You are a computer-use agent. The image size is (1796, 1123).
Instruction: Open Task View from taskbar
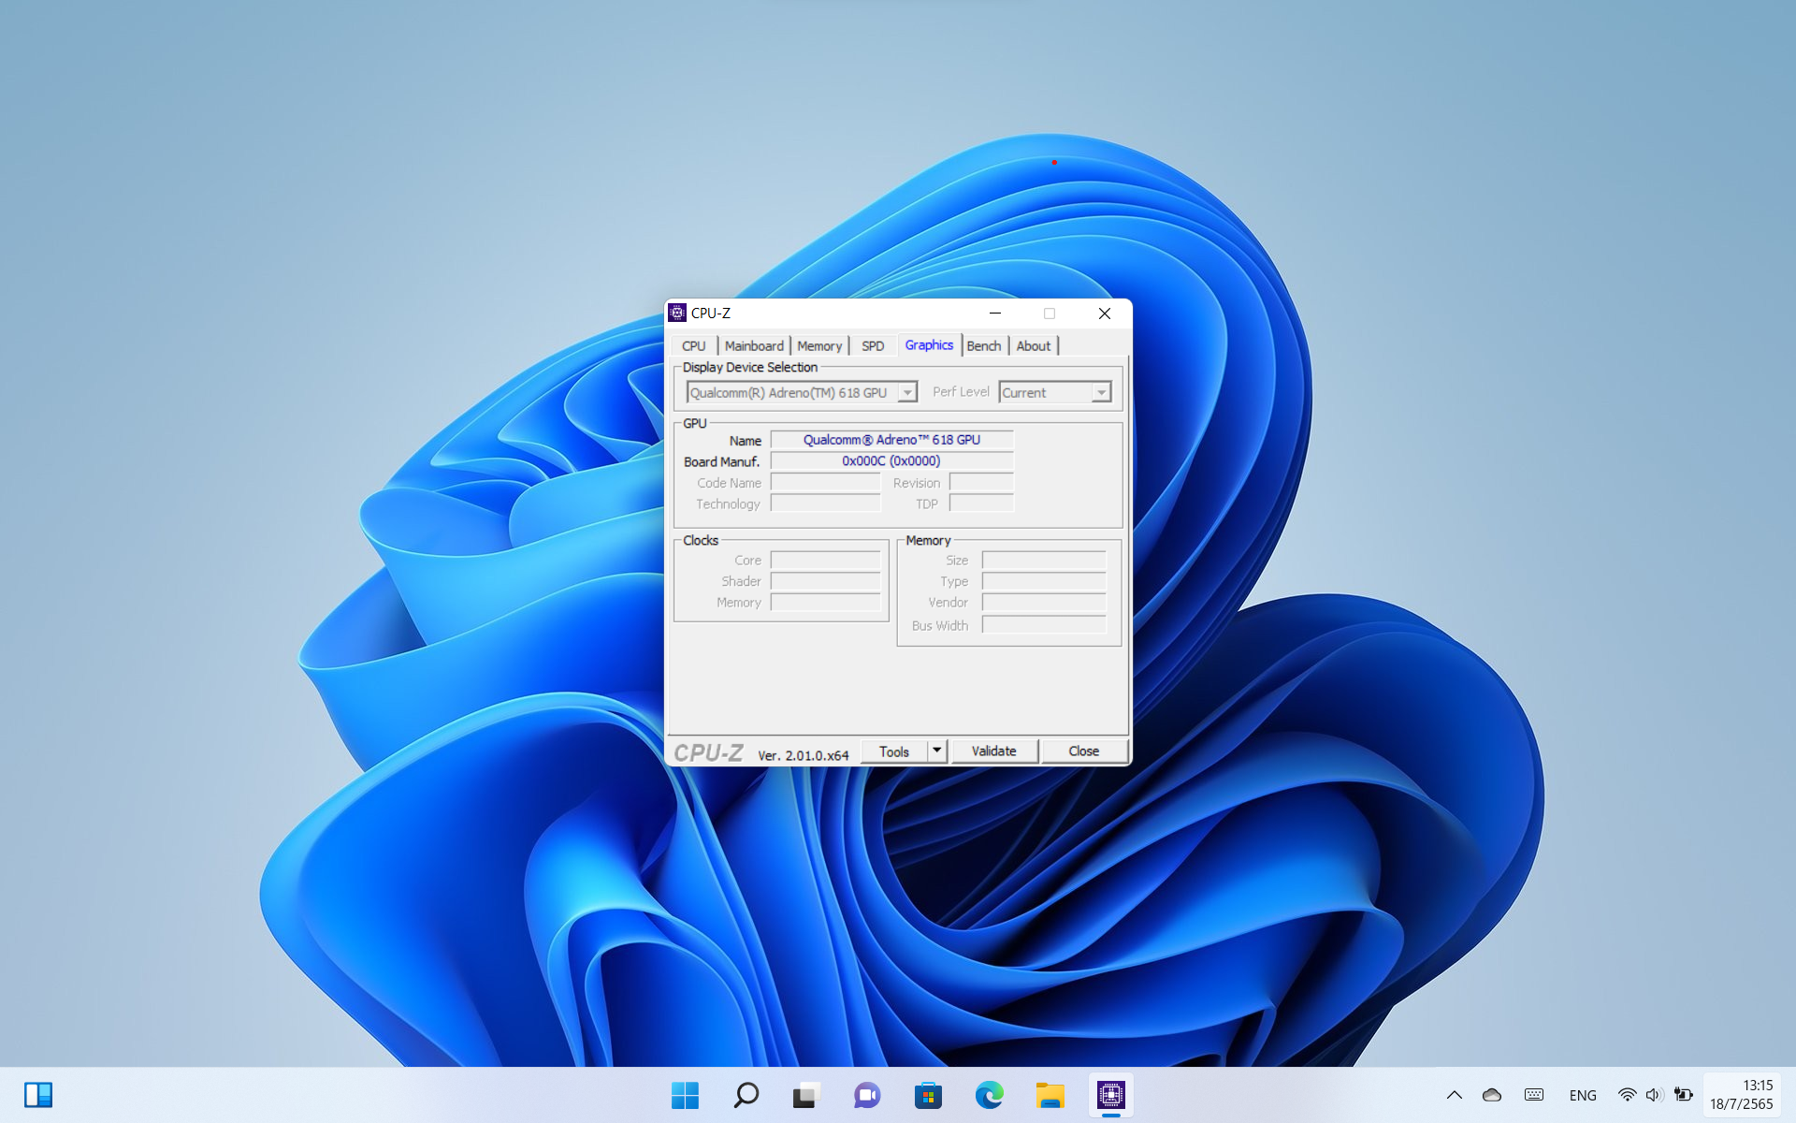coord(806,1095)
